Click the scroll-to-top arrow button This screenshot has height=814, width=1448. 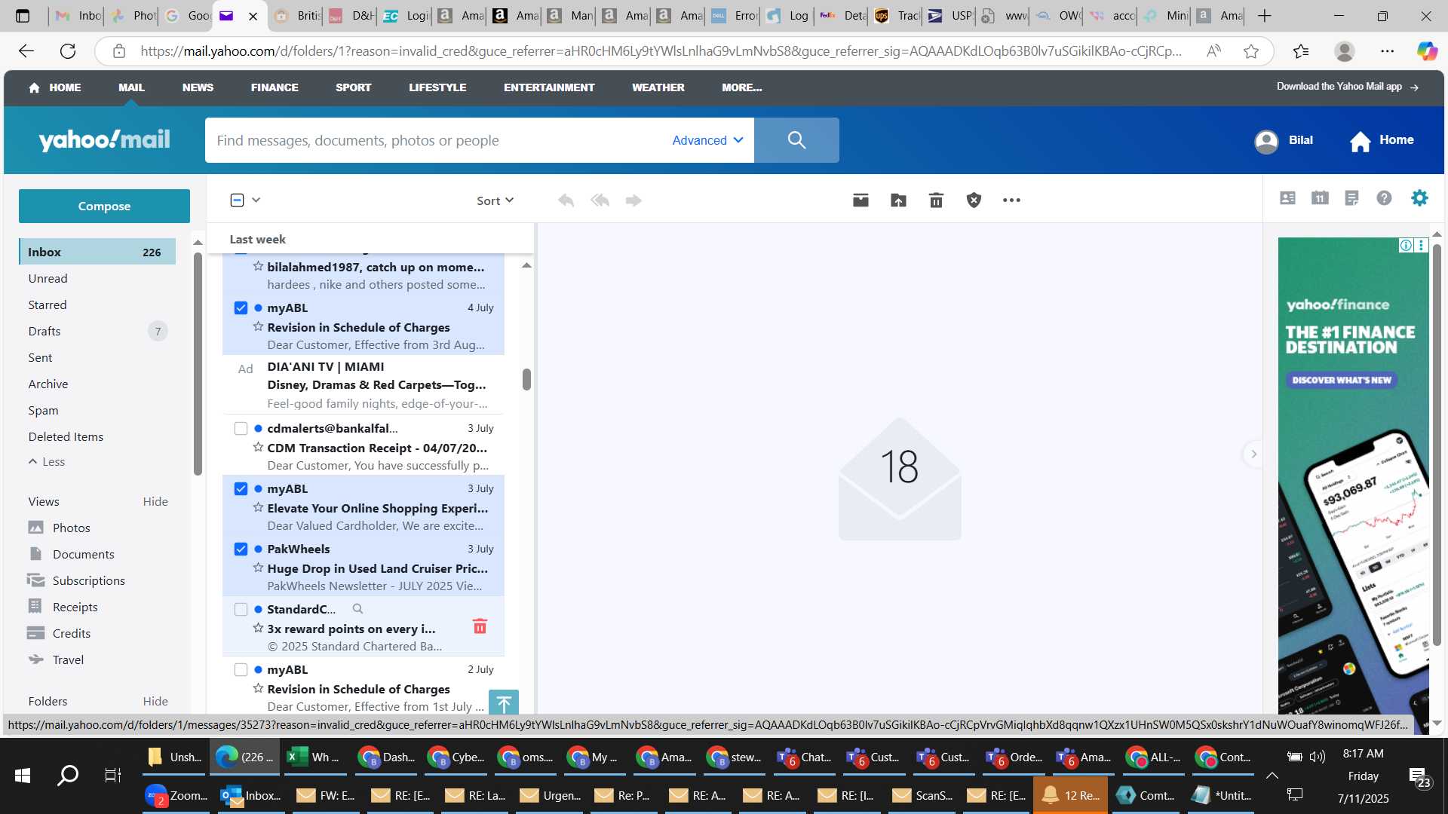(x=504, y=703)
